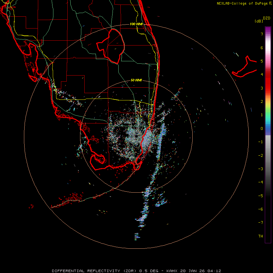The width and height of the screenshot is (273, 273).
Task: Click the 7 value on color scale
Action: (x=262, y=34)
